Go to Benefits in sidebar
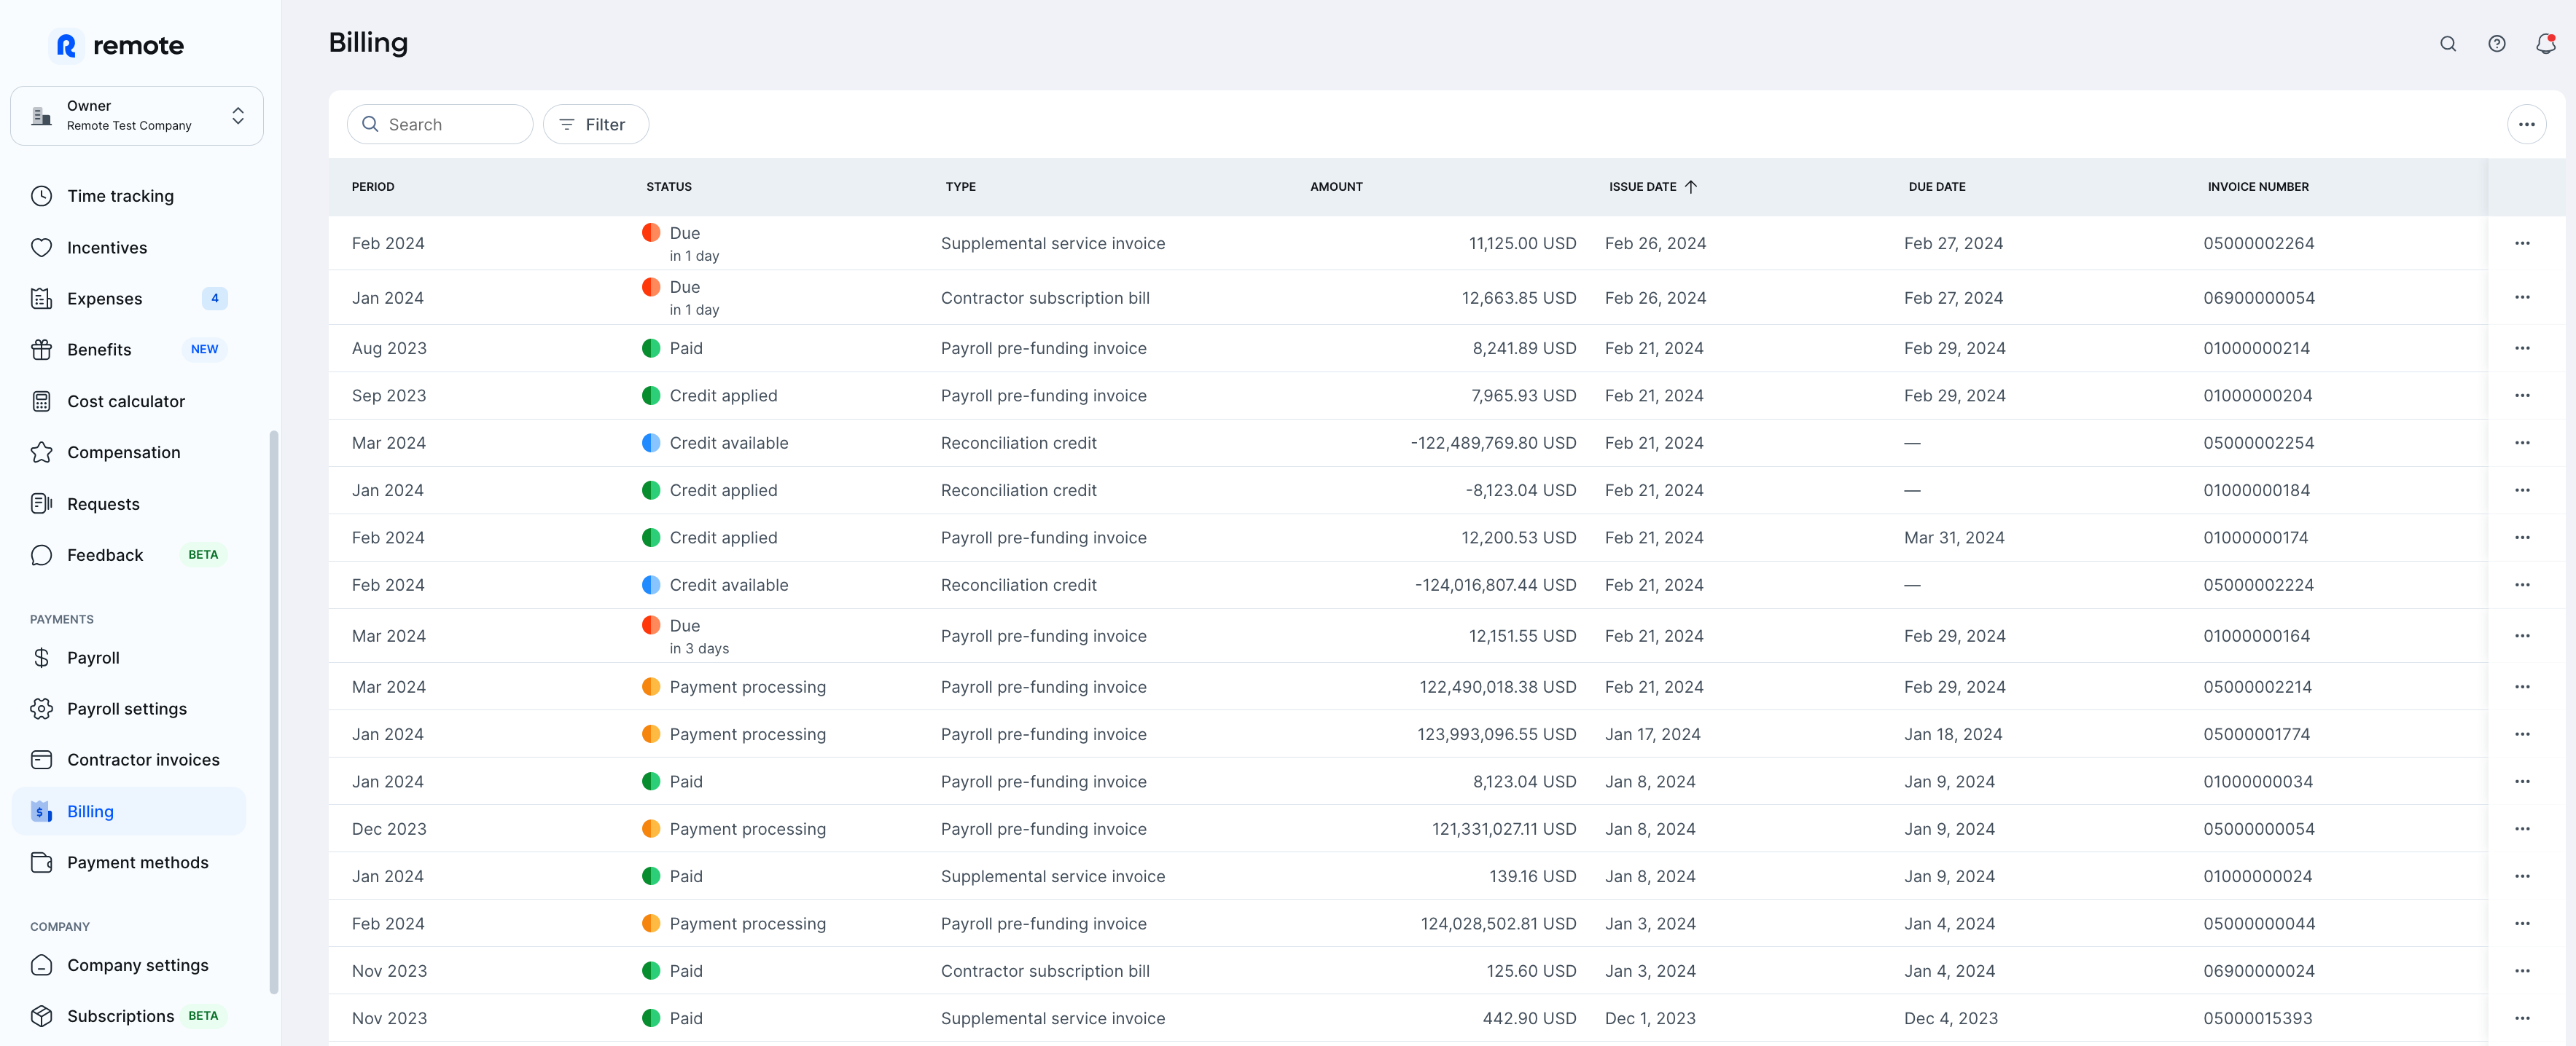 point(129,350)
